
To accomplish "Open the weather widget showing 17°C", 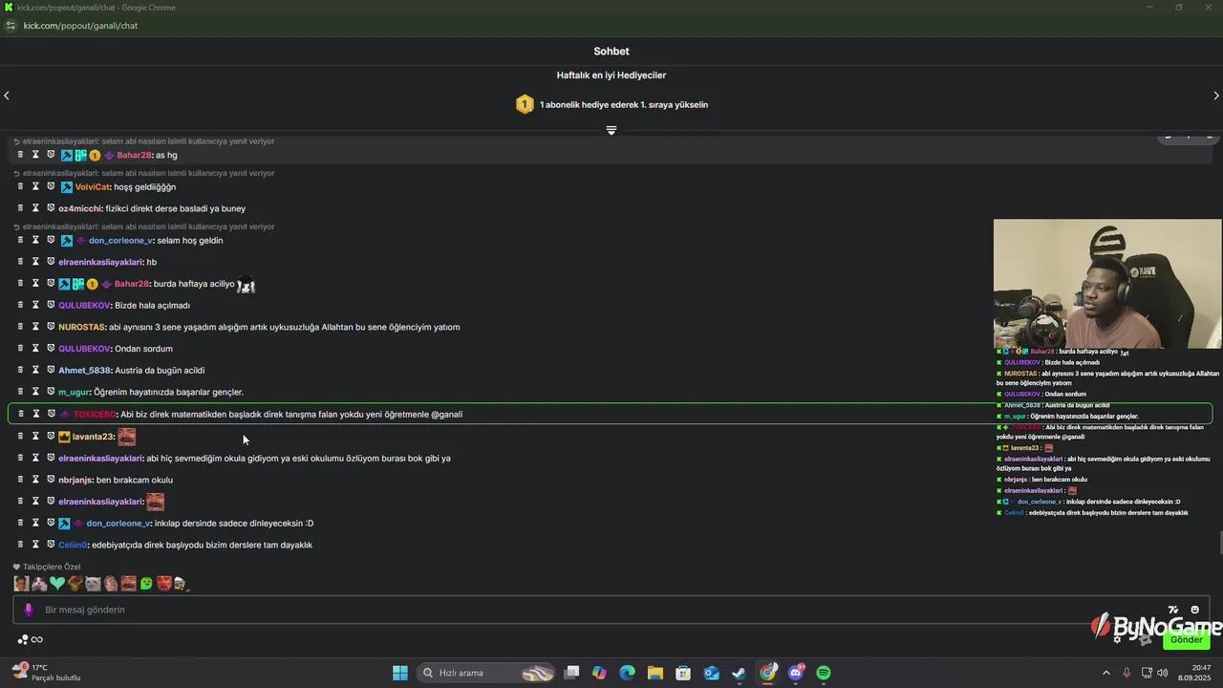I will coord(46,672).
